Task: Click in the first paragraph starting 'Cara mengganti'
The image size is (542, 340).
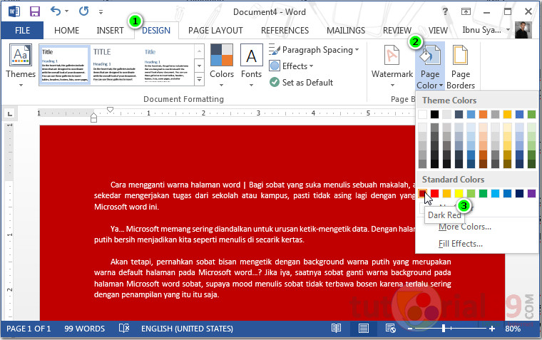Action: click(255, 195)
